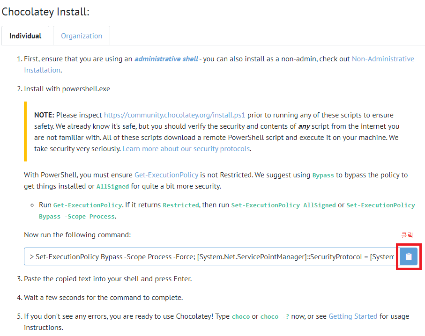The height and width of the screenshot is (336, 425).
Task: Select 'Wait a few seconds' step text
Action: (x=103, y=298)
